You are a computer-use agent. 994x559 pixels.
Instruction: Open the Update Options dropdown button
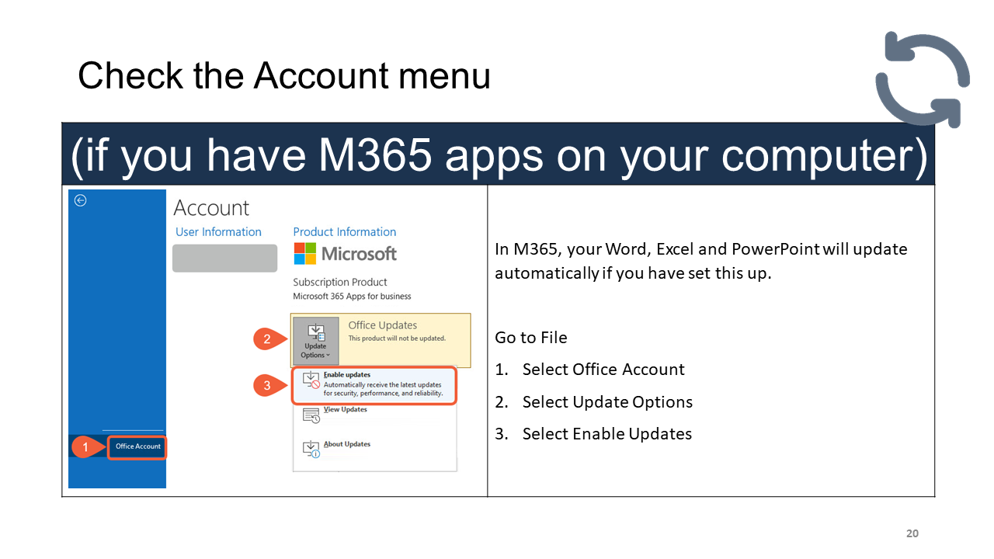[315, 341]
